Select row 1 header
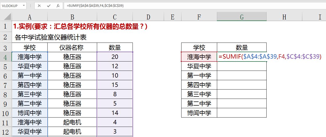Image resolution: width=326 pixels, height=137 pixels. click(x=6, y=26)
